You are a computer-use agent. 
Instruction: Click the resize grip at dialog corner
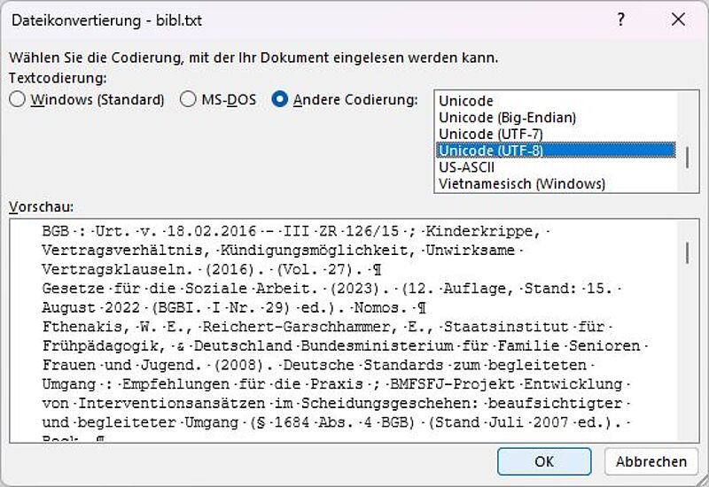point(703,481)
